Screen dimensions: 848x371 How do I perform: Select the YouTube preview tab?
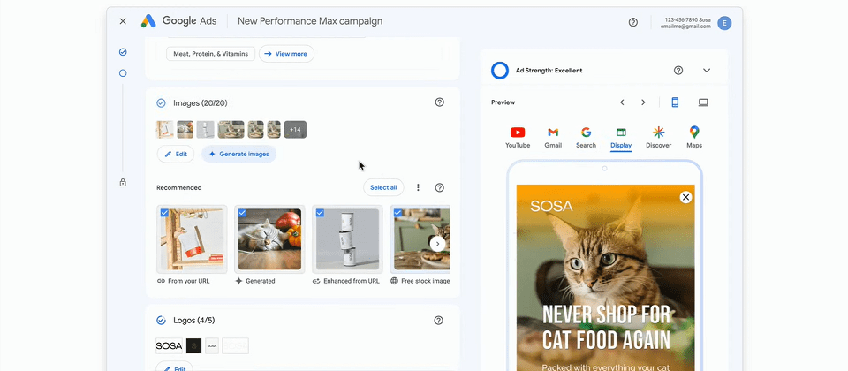point(518,137)
